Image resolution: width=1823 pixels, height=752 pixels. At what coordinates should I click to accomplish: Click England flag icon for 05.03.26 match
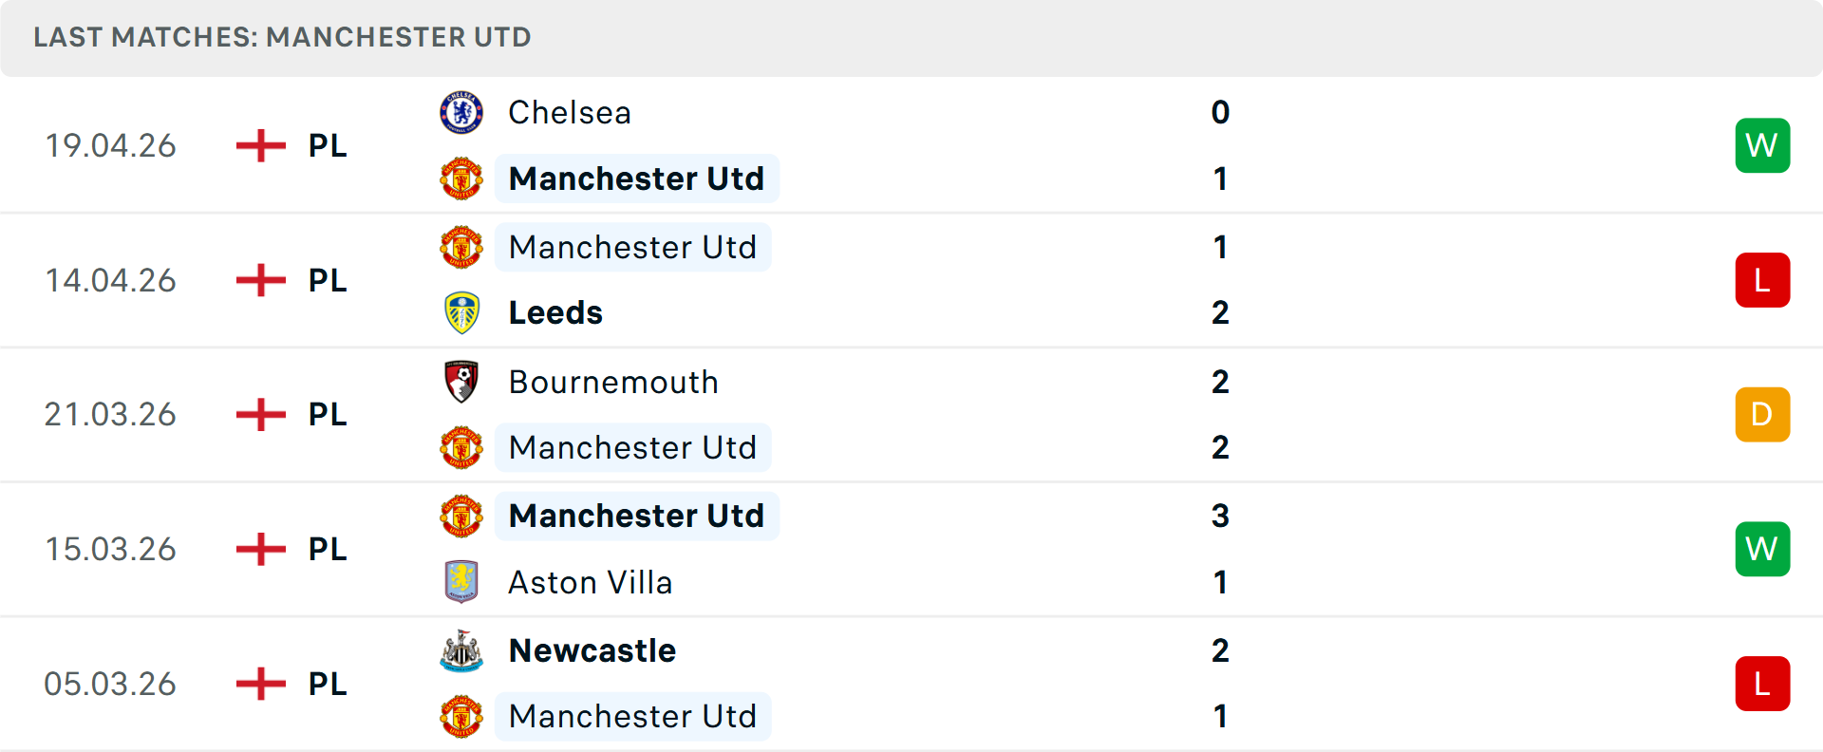261,684
